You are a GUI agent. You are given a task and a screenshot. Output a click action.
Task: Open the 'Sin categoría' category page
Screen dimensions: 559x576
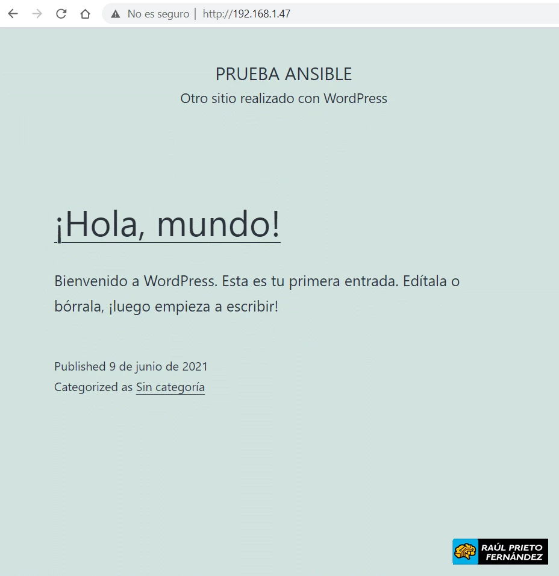point(170,387)
